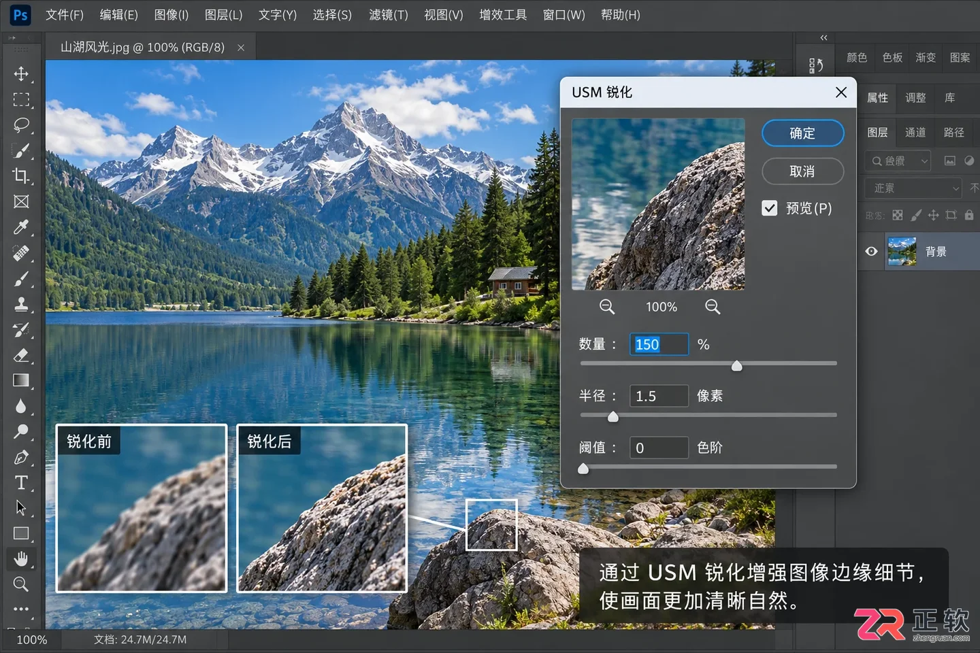The height and width of the screenshot is (653, 980).
Task: Open the 文字(Y) menu
Action: click(x=278, y=15)
